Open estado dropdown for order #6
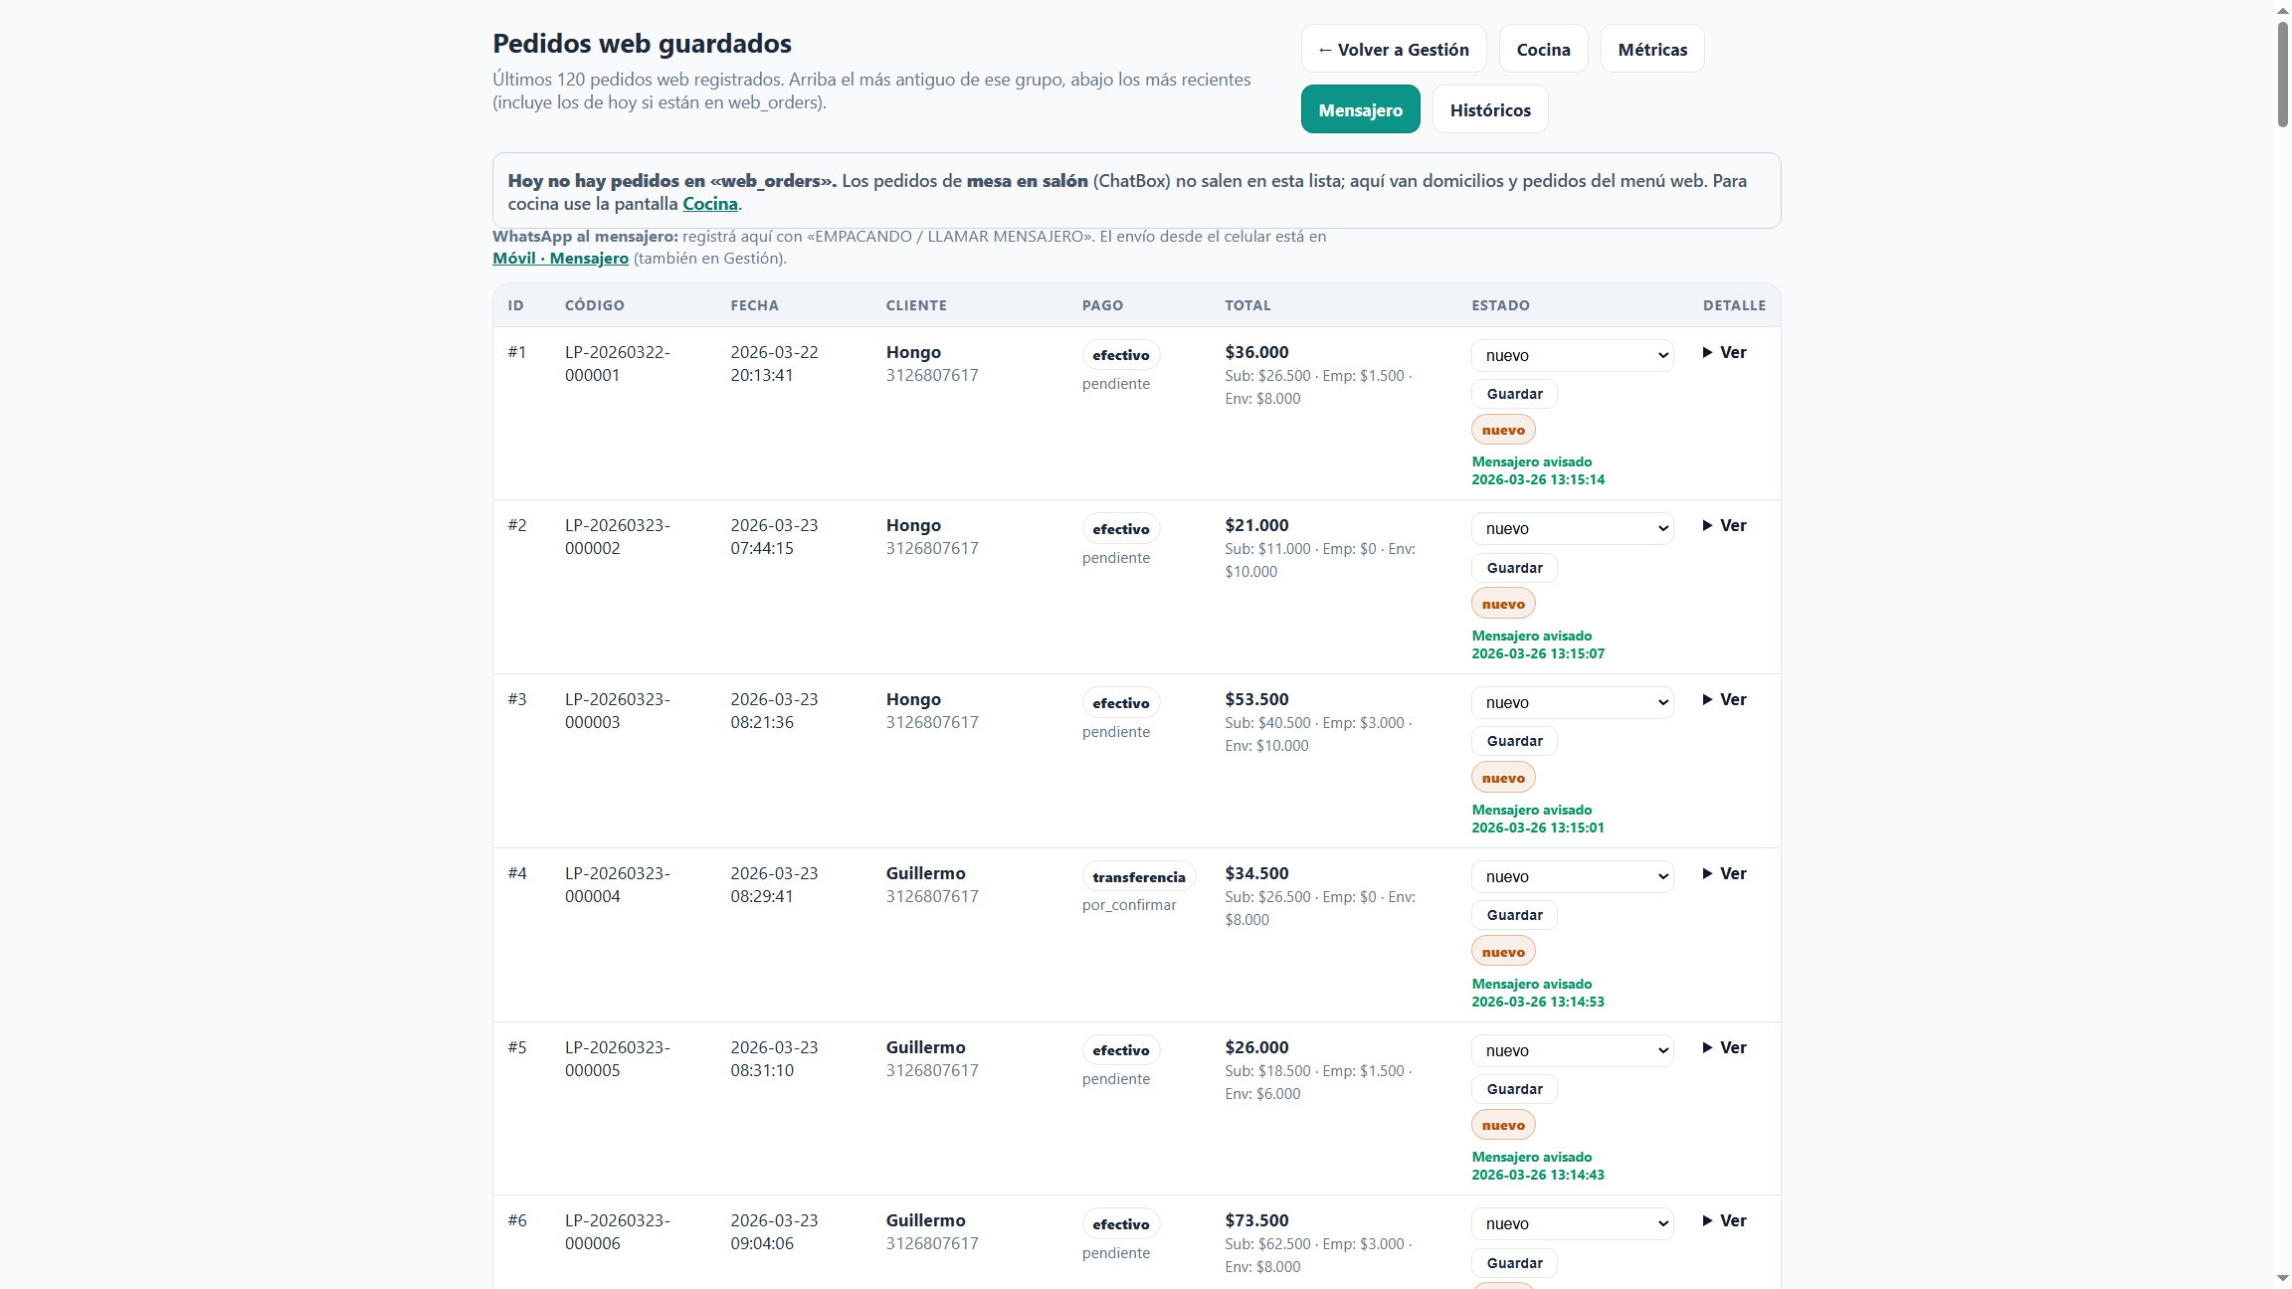The width and height of the screenshot is (2292, 1289). click(x=1572, y=1223)
